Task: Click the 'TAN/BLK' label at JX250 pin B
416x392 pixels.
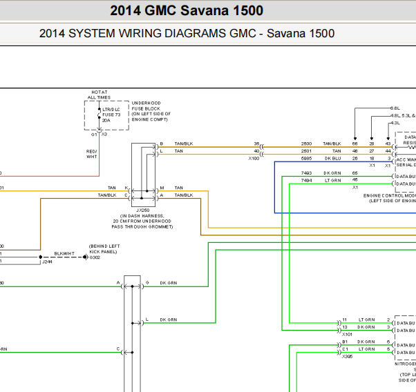Action: click(x=184, y=144)
